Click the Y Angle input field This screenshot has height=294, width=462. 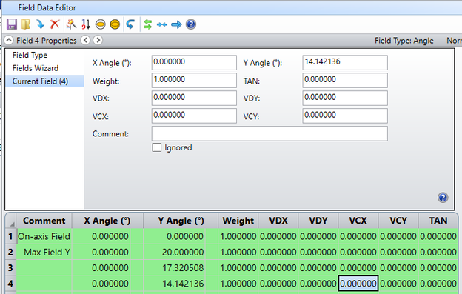coord(345,62)
